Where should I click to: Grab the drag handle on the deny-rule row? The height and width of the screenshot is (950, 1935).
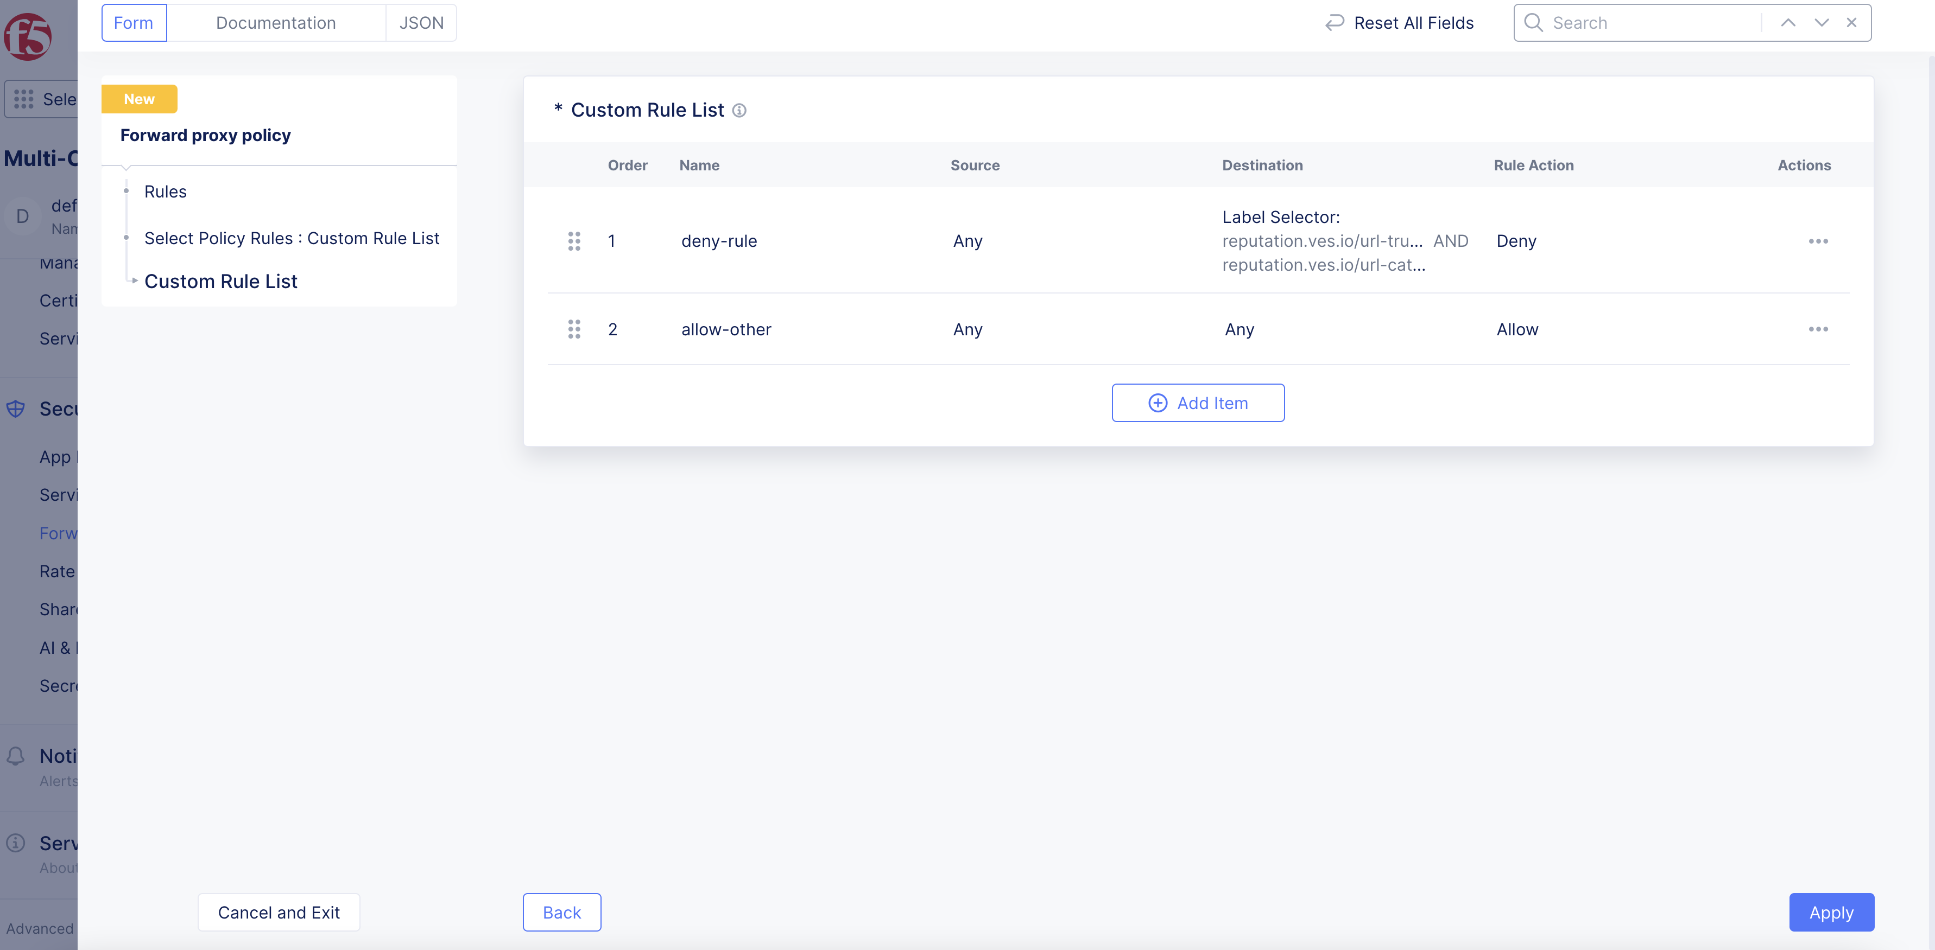574,241
